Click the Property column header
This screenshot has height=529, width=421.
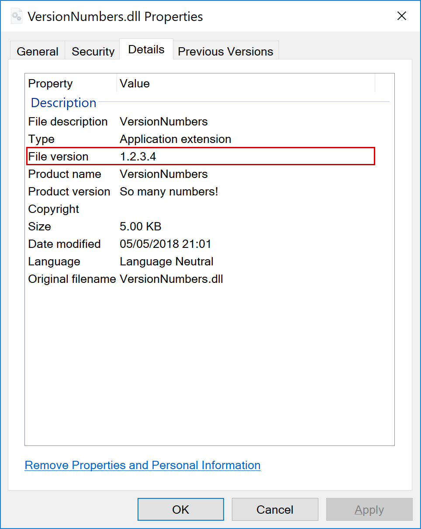pos(71,84)
